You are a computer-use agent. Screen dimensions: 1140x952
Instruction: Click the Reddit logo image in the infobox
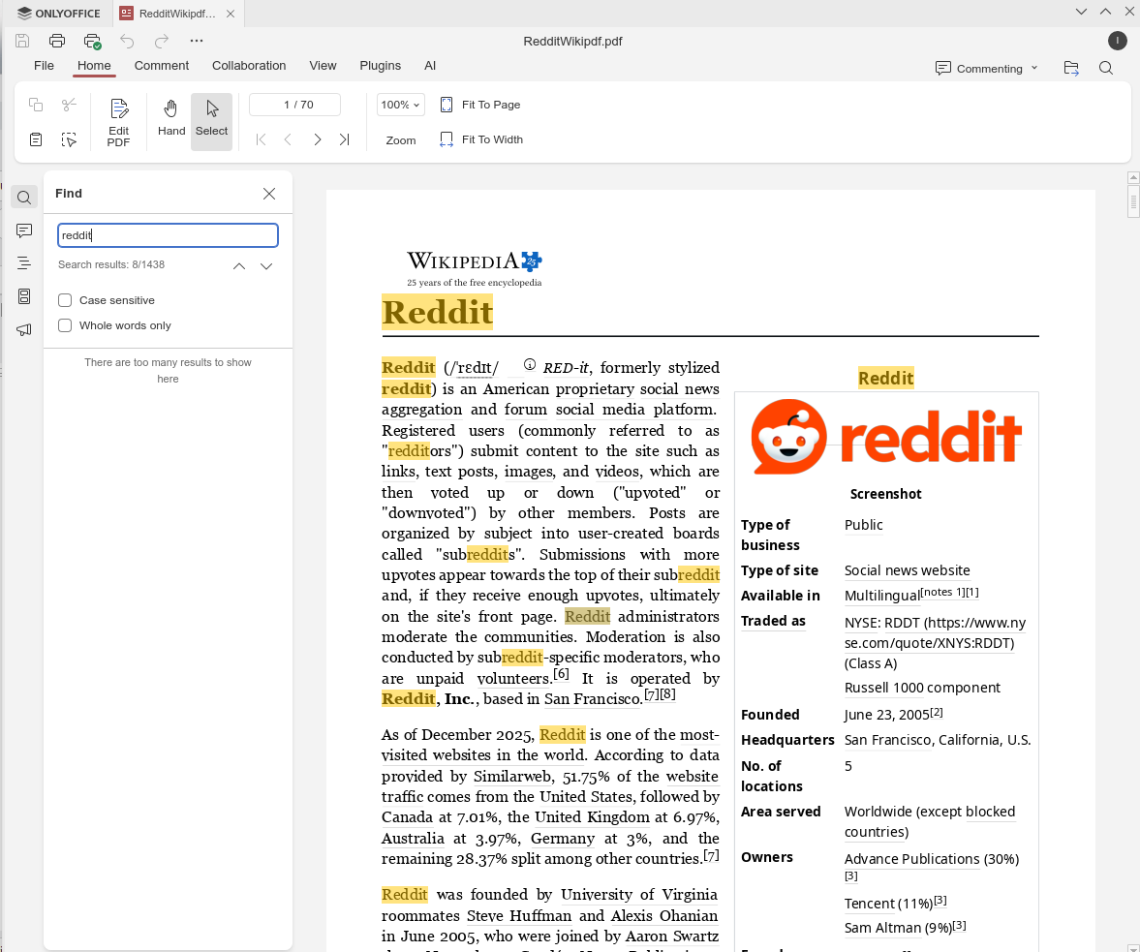pyautogui.click(x=886, y=437)
